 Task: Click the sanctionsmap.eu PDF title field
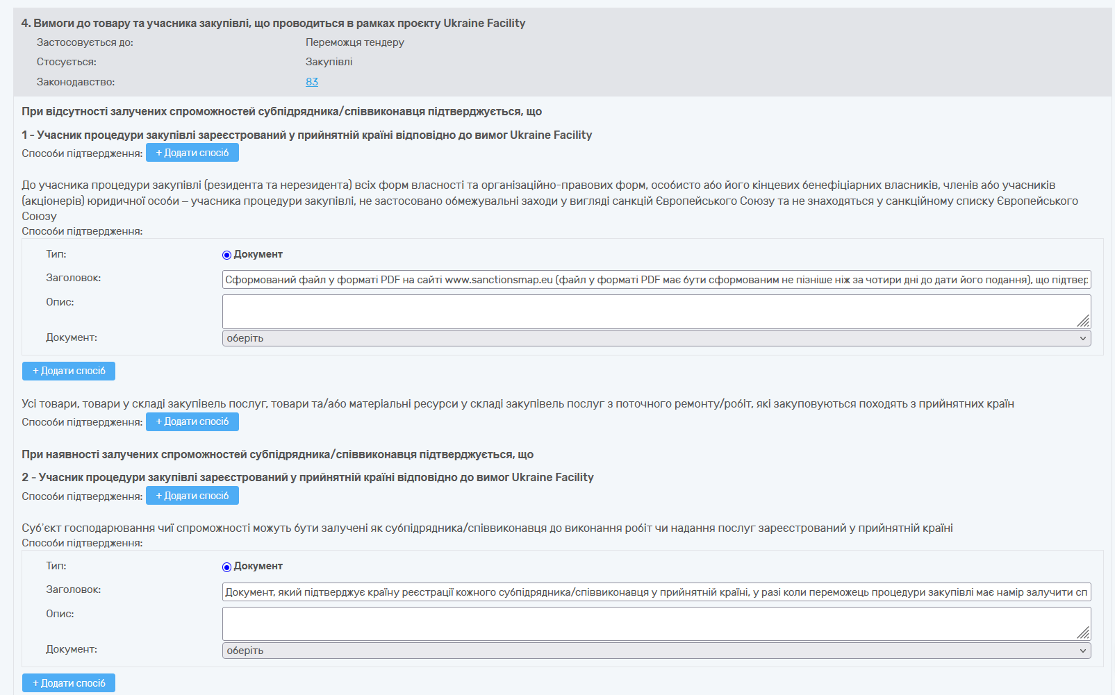656,280
